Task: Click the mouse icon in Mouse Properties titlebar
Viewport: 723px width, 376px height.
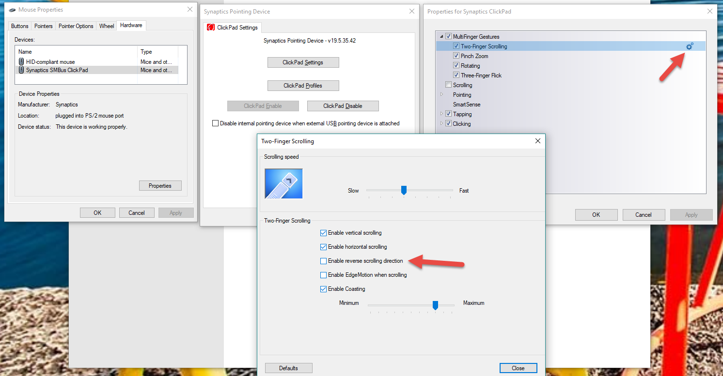Action: 11,9
